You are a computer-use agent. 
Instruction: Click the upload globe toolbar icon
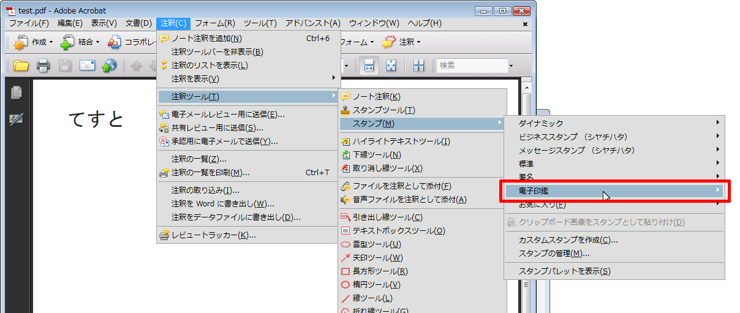109,66
